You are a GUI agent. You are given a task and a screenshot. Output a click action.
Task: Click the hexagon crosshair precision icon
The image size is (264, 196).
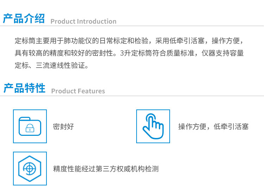(x=30, y=169)
